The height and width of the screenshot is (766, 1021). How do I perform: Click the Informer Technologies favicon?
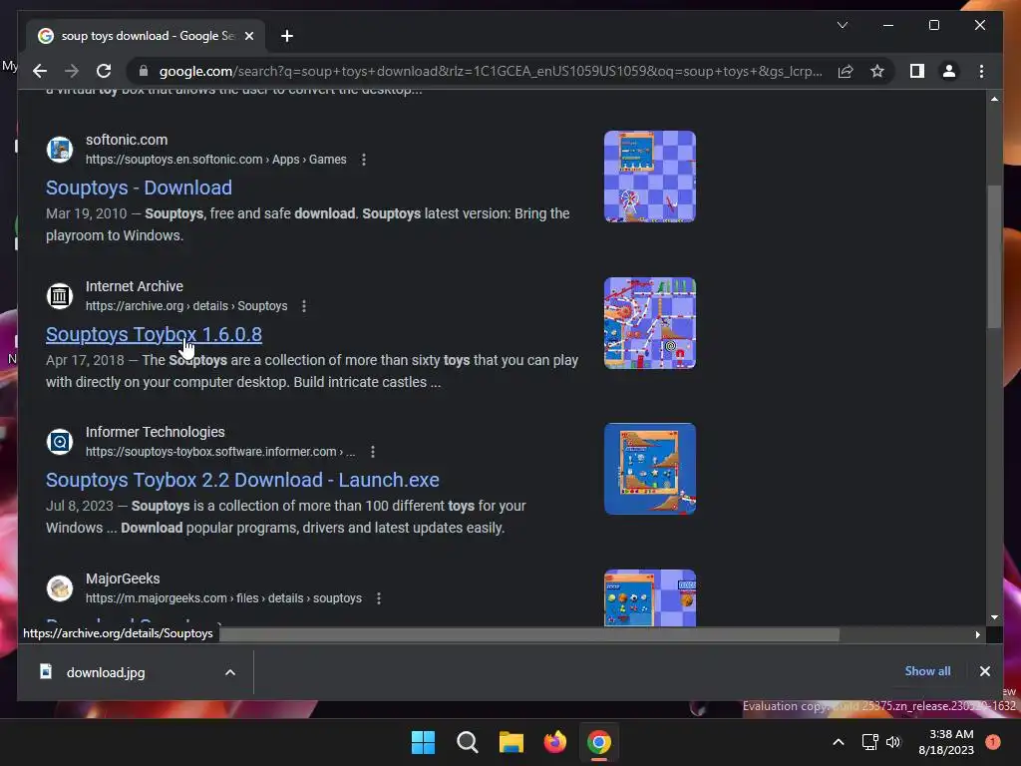59,442
